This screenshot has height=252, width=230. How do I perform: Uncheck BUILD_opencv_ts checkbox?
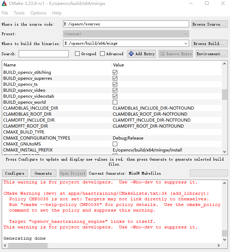coord(115,84)
